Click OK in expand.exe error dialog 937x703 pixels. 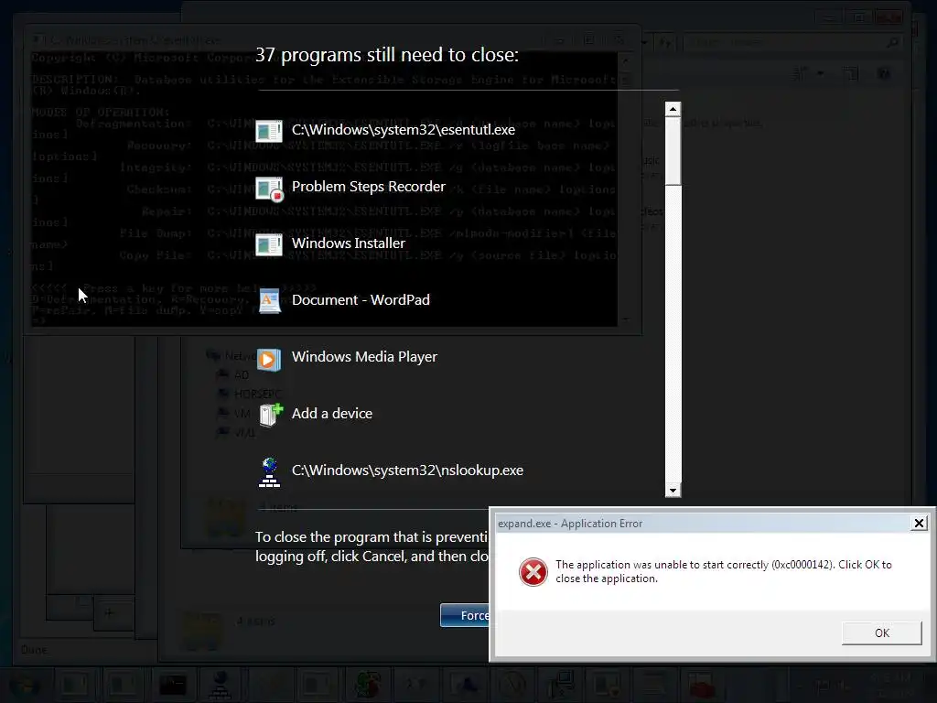pos(881,633)
